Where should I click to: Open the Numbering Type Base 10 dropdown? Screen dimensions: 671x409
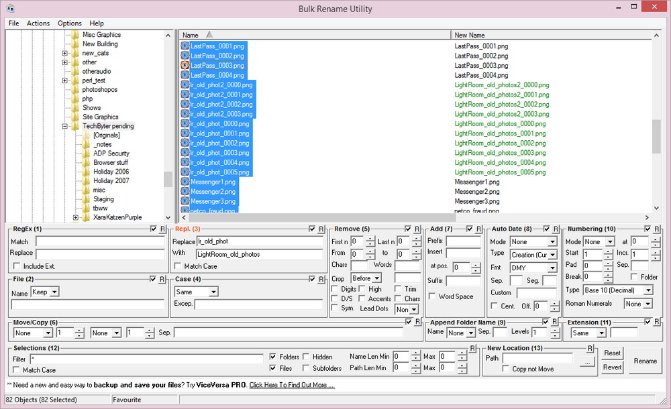click(x=648, y=290)
